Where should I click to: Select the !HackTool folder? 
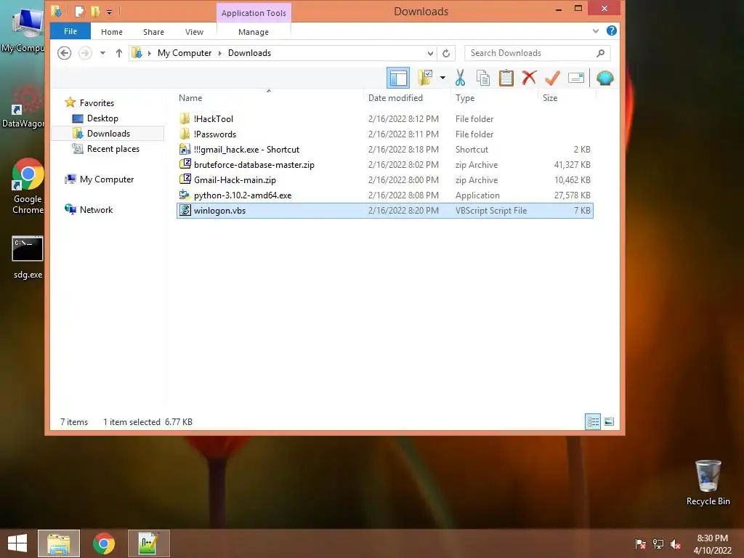[385, 119]
